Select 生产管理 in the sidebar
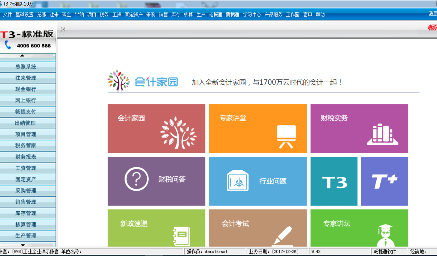 point(28,236)
